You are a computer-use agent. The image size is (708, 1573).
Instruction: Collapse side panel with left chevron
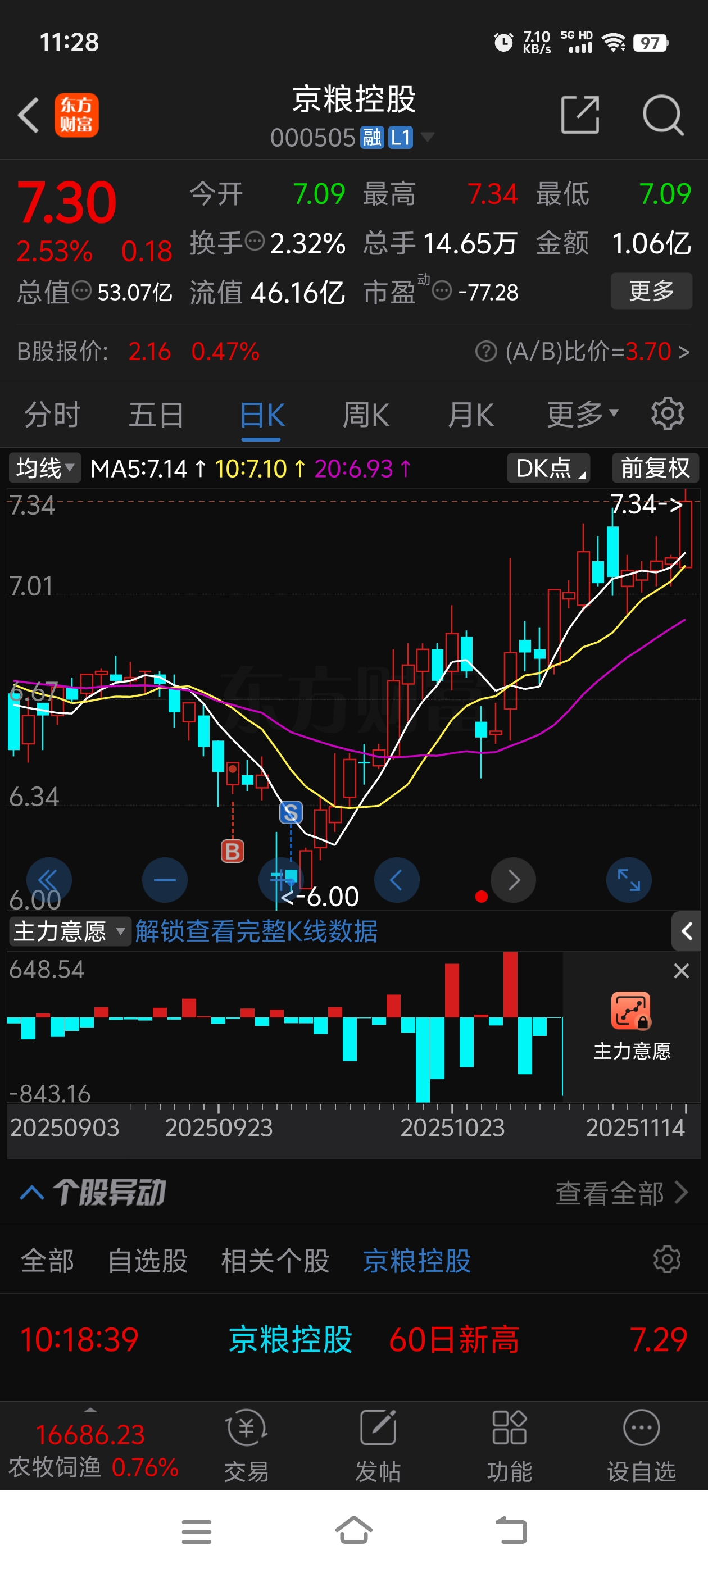687,931
